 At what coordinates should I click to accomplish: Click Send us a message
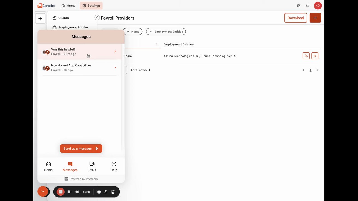coord(81,149)
